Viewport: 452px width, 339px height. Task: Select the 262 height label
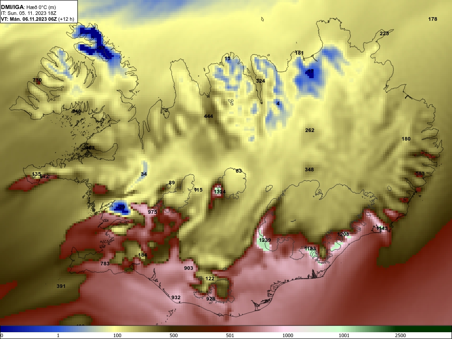(x=310, y=130)
